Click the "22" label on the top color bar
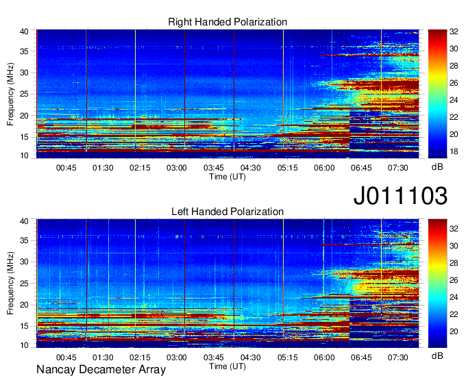 coord(454,117)
